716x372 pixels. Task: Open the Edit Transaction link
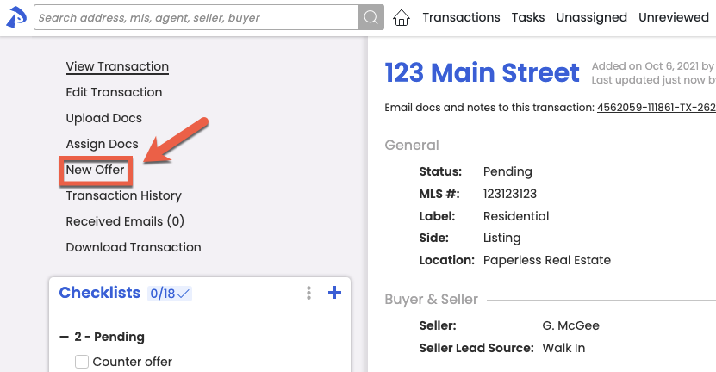(114, 92)
